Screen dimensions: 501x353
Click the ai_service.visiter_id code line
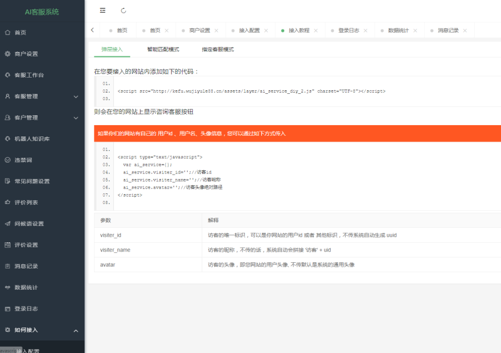pos(167,172)
